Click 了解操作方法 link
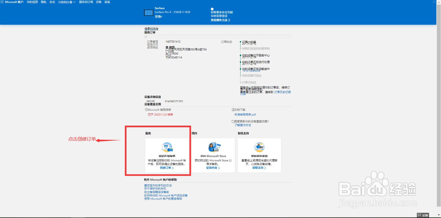This screenshot has height=218, width=441. (x=243, y=125)
